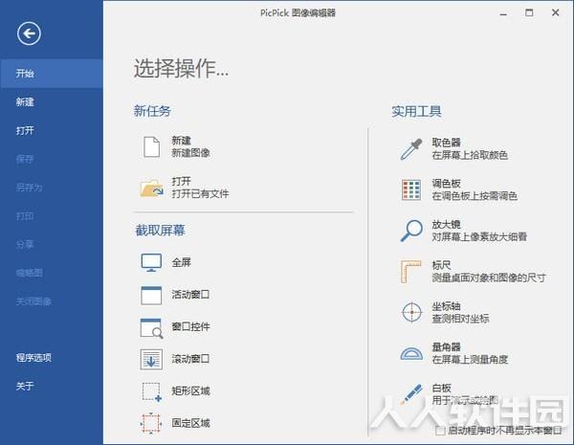Click the 窗口控件 magnifier window icon
Viewport: 574px width, 445px height.
point(151,327)
